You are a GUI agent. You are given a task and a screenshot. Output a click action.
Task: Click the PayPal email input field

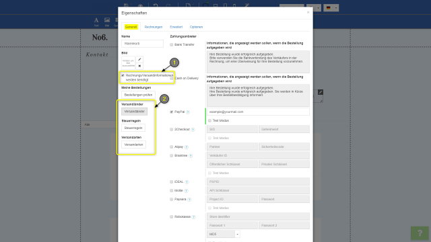[x=258, y=112]
